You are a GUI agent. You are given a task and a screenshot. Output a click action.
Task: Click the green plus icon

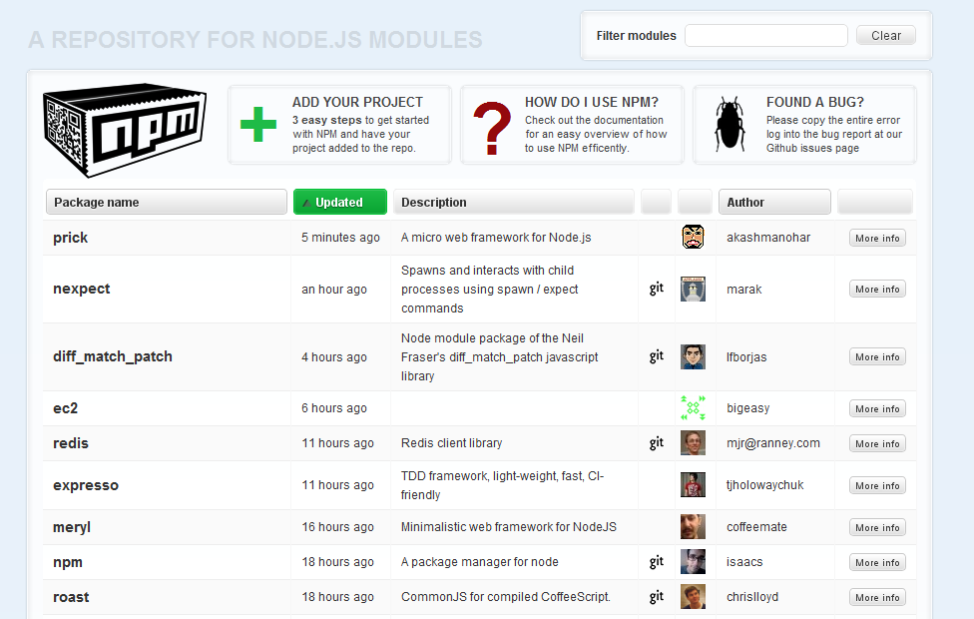coord(258,124)
